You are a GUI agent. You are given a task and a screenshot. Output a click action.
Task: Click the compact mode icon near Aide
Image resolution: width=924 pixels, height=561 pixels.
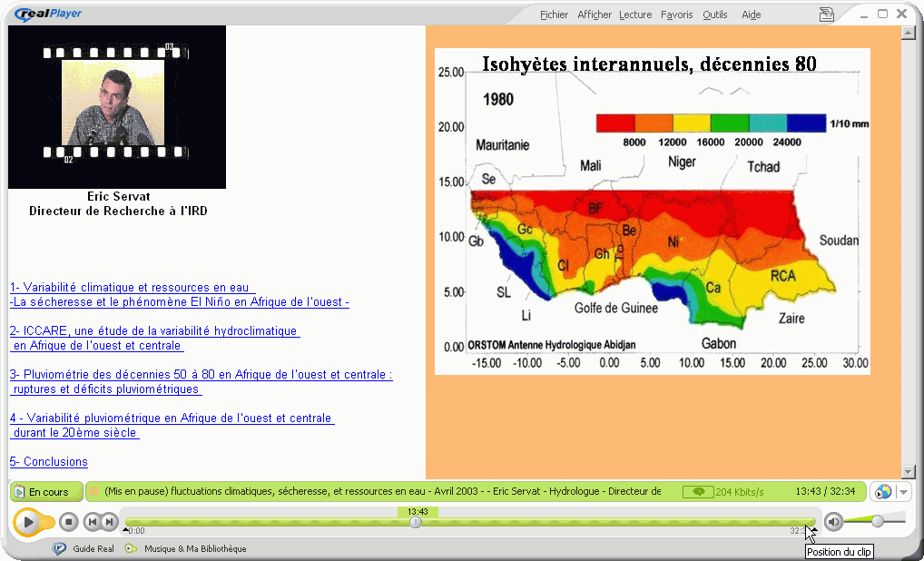(x=826, y=15)
